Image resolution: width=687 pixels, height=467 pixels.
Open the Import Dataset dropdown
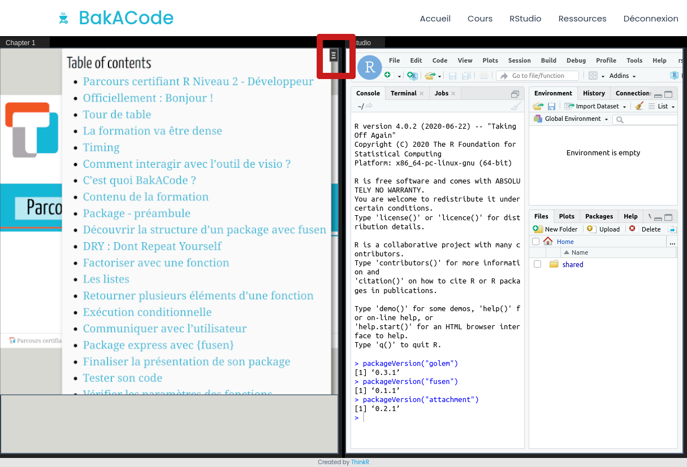click(x=595, y=106)
